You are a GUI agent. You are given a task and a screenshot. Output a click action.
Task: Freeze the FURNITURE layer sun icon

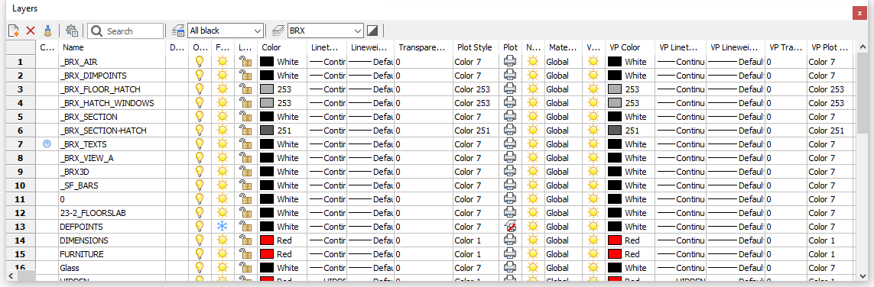pyautogui.click(x=223, y=254)
